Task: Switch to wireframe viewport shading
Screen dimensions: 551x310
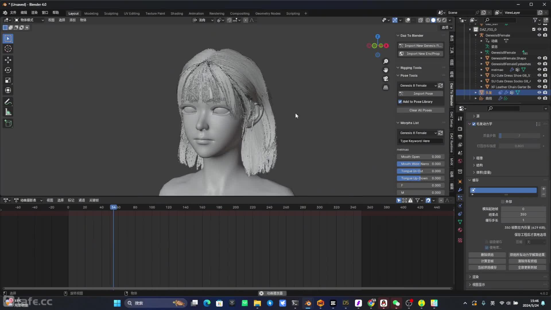Action: (x=428, y=20)
